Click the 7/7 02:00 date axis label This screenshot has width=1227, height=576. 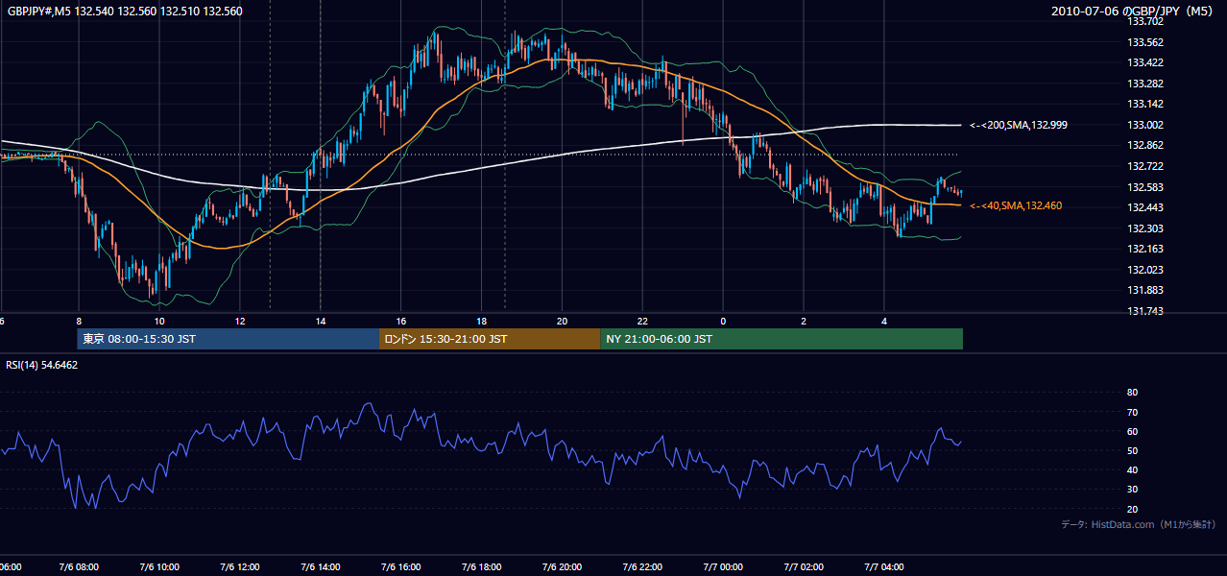coord(805,567)
